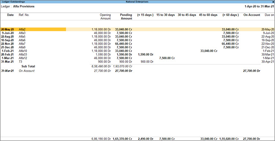
Task: Click due date 30-Mar-21
Action: (268, 55)
